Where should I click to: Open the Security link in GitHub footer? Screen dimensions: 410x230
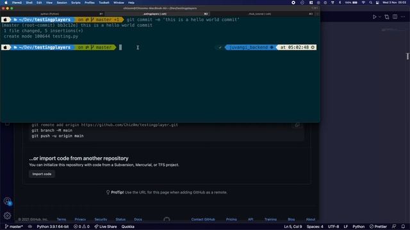click(101, 219)
